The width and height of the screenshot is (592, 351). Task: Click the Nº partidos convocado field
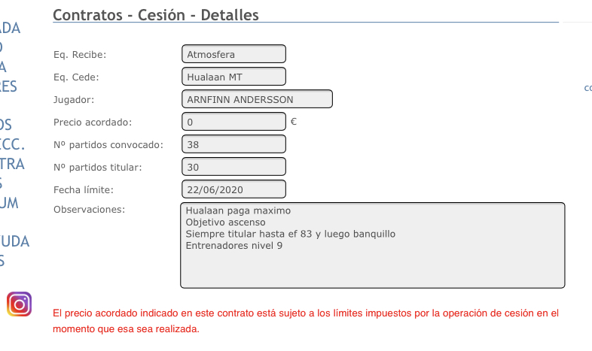pos(233,144)
